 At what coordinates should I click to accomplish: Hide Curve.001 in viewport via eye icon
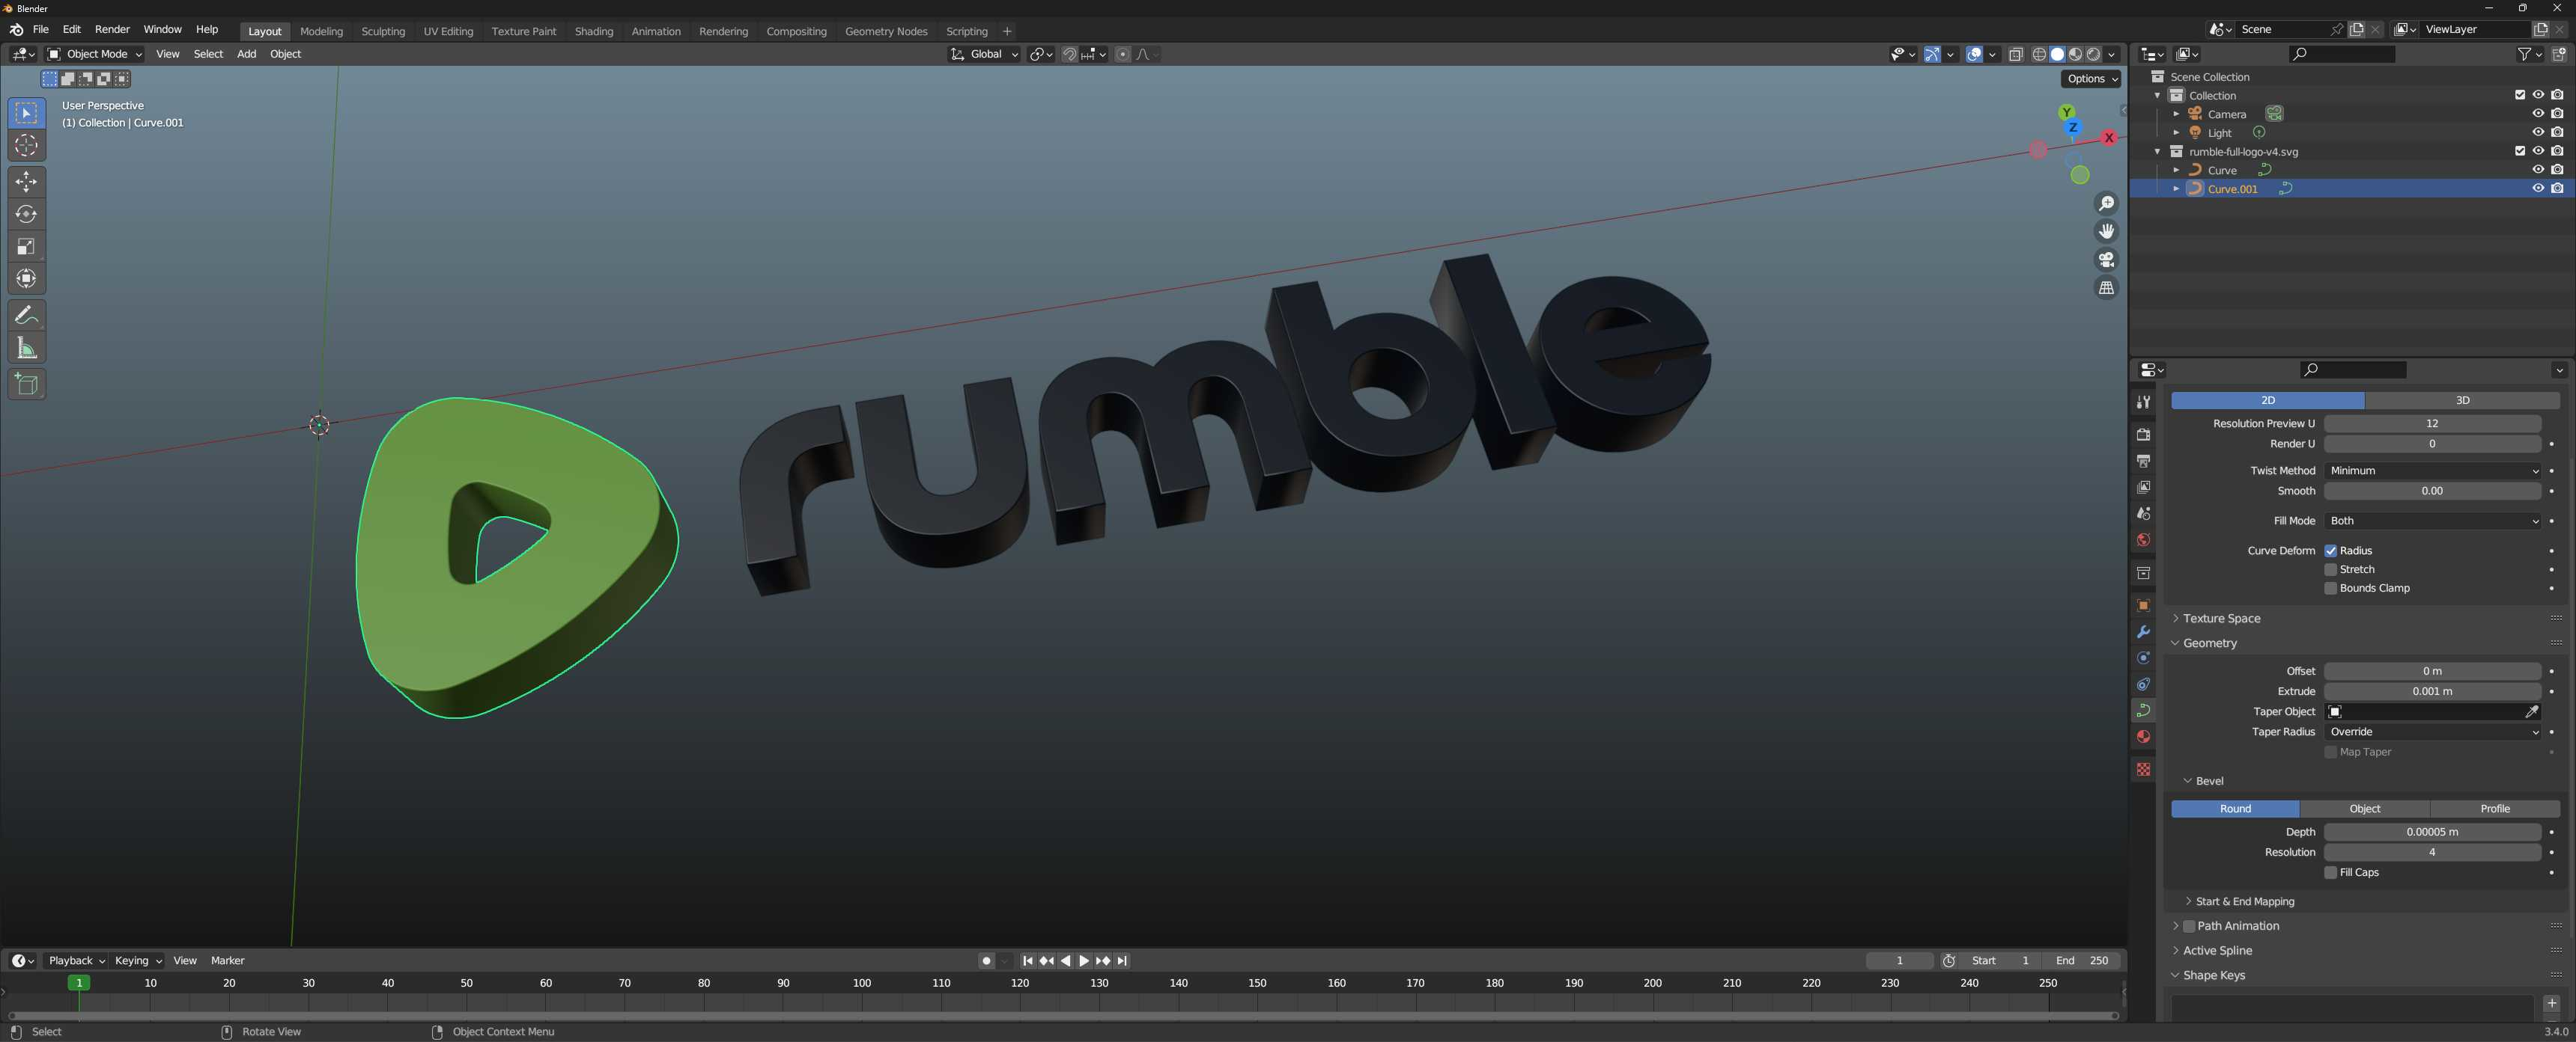point(2538,189)
